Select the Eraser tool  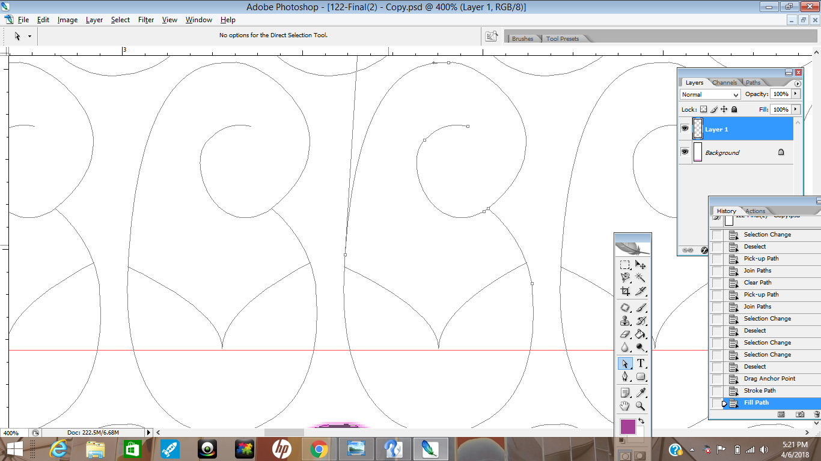click(625, 334)
